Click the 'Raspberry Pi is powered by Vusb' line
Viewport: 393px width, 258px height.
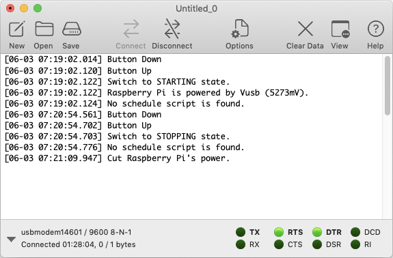pyautogui.click(x=157, y=93)
